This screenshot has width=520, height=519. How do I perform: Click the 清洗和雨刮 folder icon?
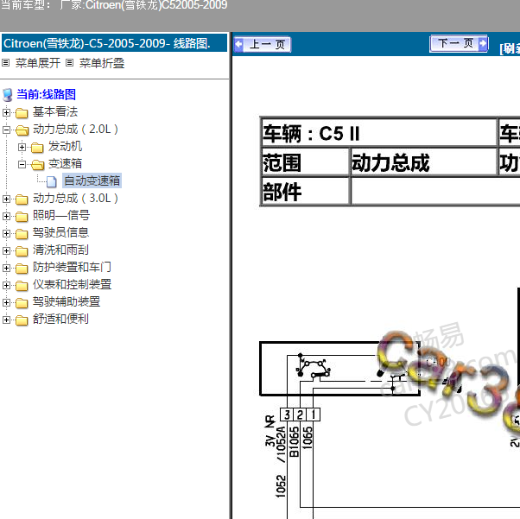click(22, 250)
